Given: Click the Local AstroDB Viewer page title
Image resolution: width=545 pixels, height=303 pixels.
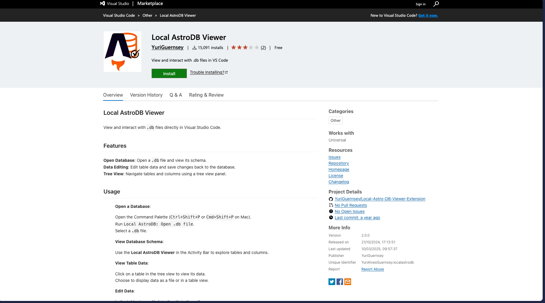Looking at the screenshot, I should pyautogui.click(x=189, y=37).
